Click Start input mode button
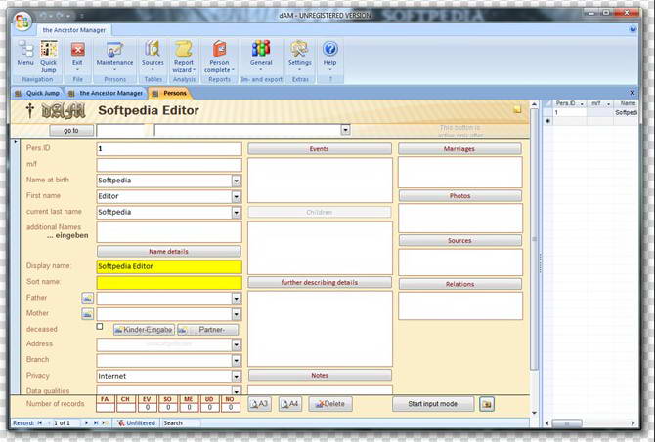This screenshot has width=655, height=442. (x=433, y=404)
